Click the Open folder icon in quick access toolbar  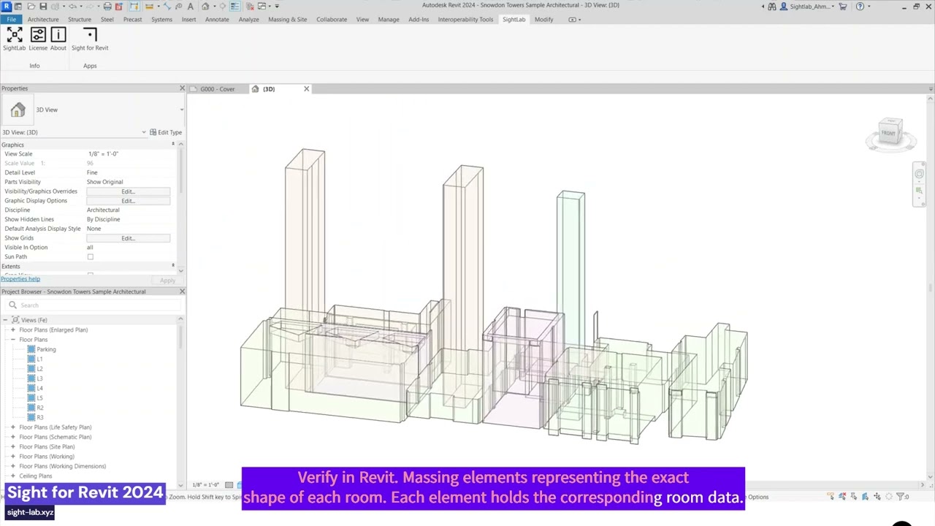(31, 6)
